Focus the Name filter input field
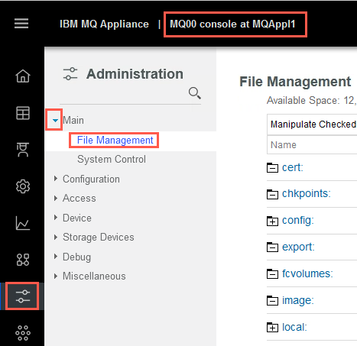The image size is (357, 346). pyautogui.click(x=312, y=144)
